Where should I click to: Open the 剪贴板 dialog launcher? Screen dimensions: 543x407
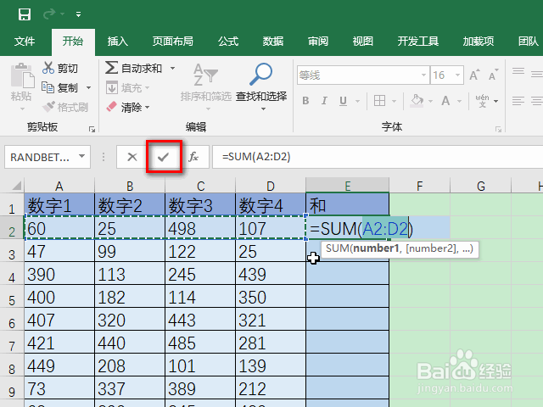(92, 129)
